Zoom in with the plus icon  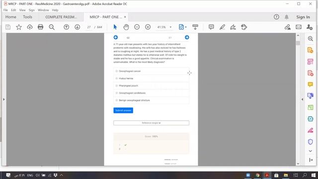(148, 27)
